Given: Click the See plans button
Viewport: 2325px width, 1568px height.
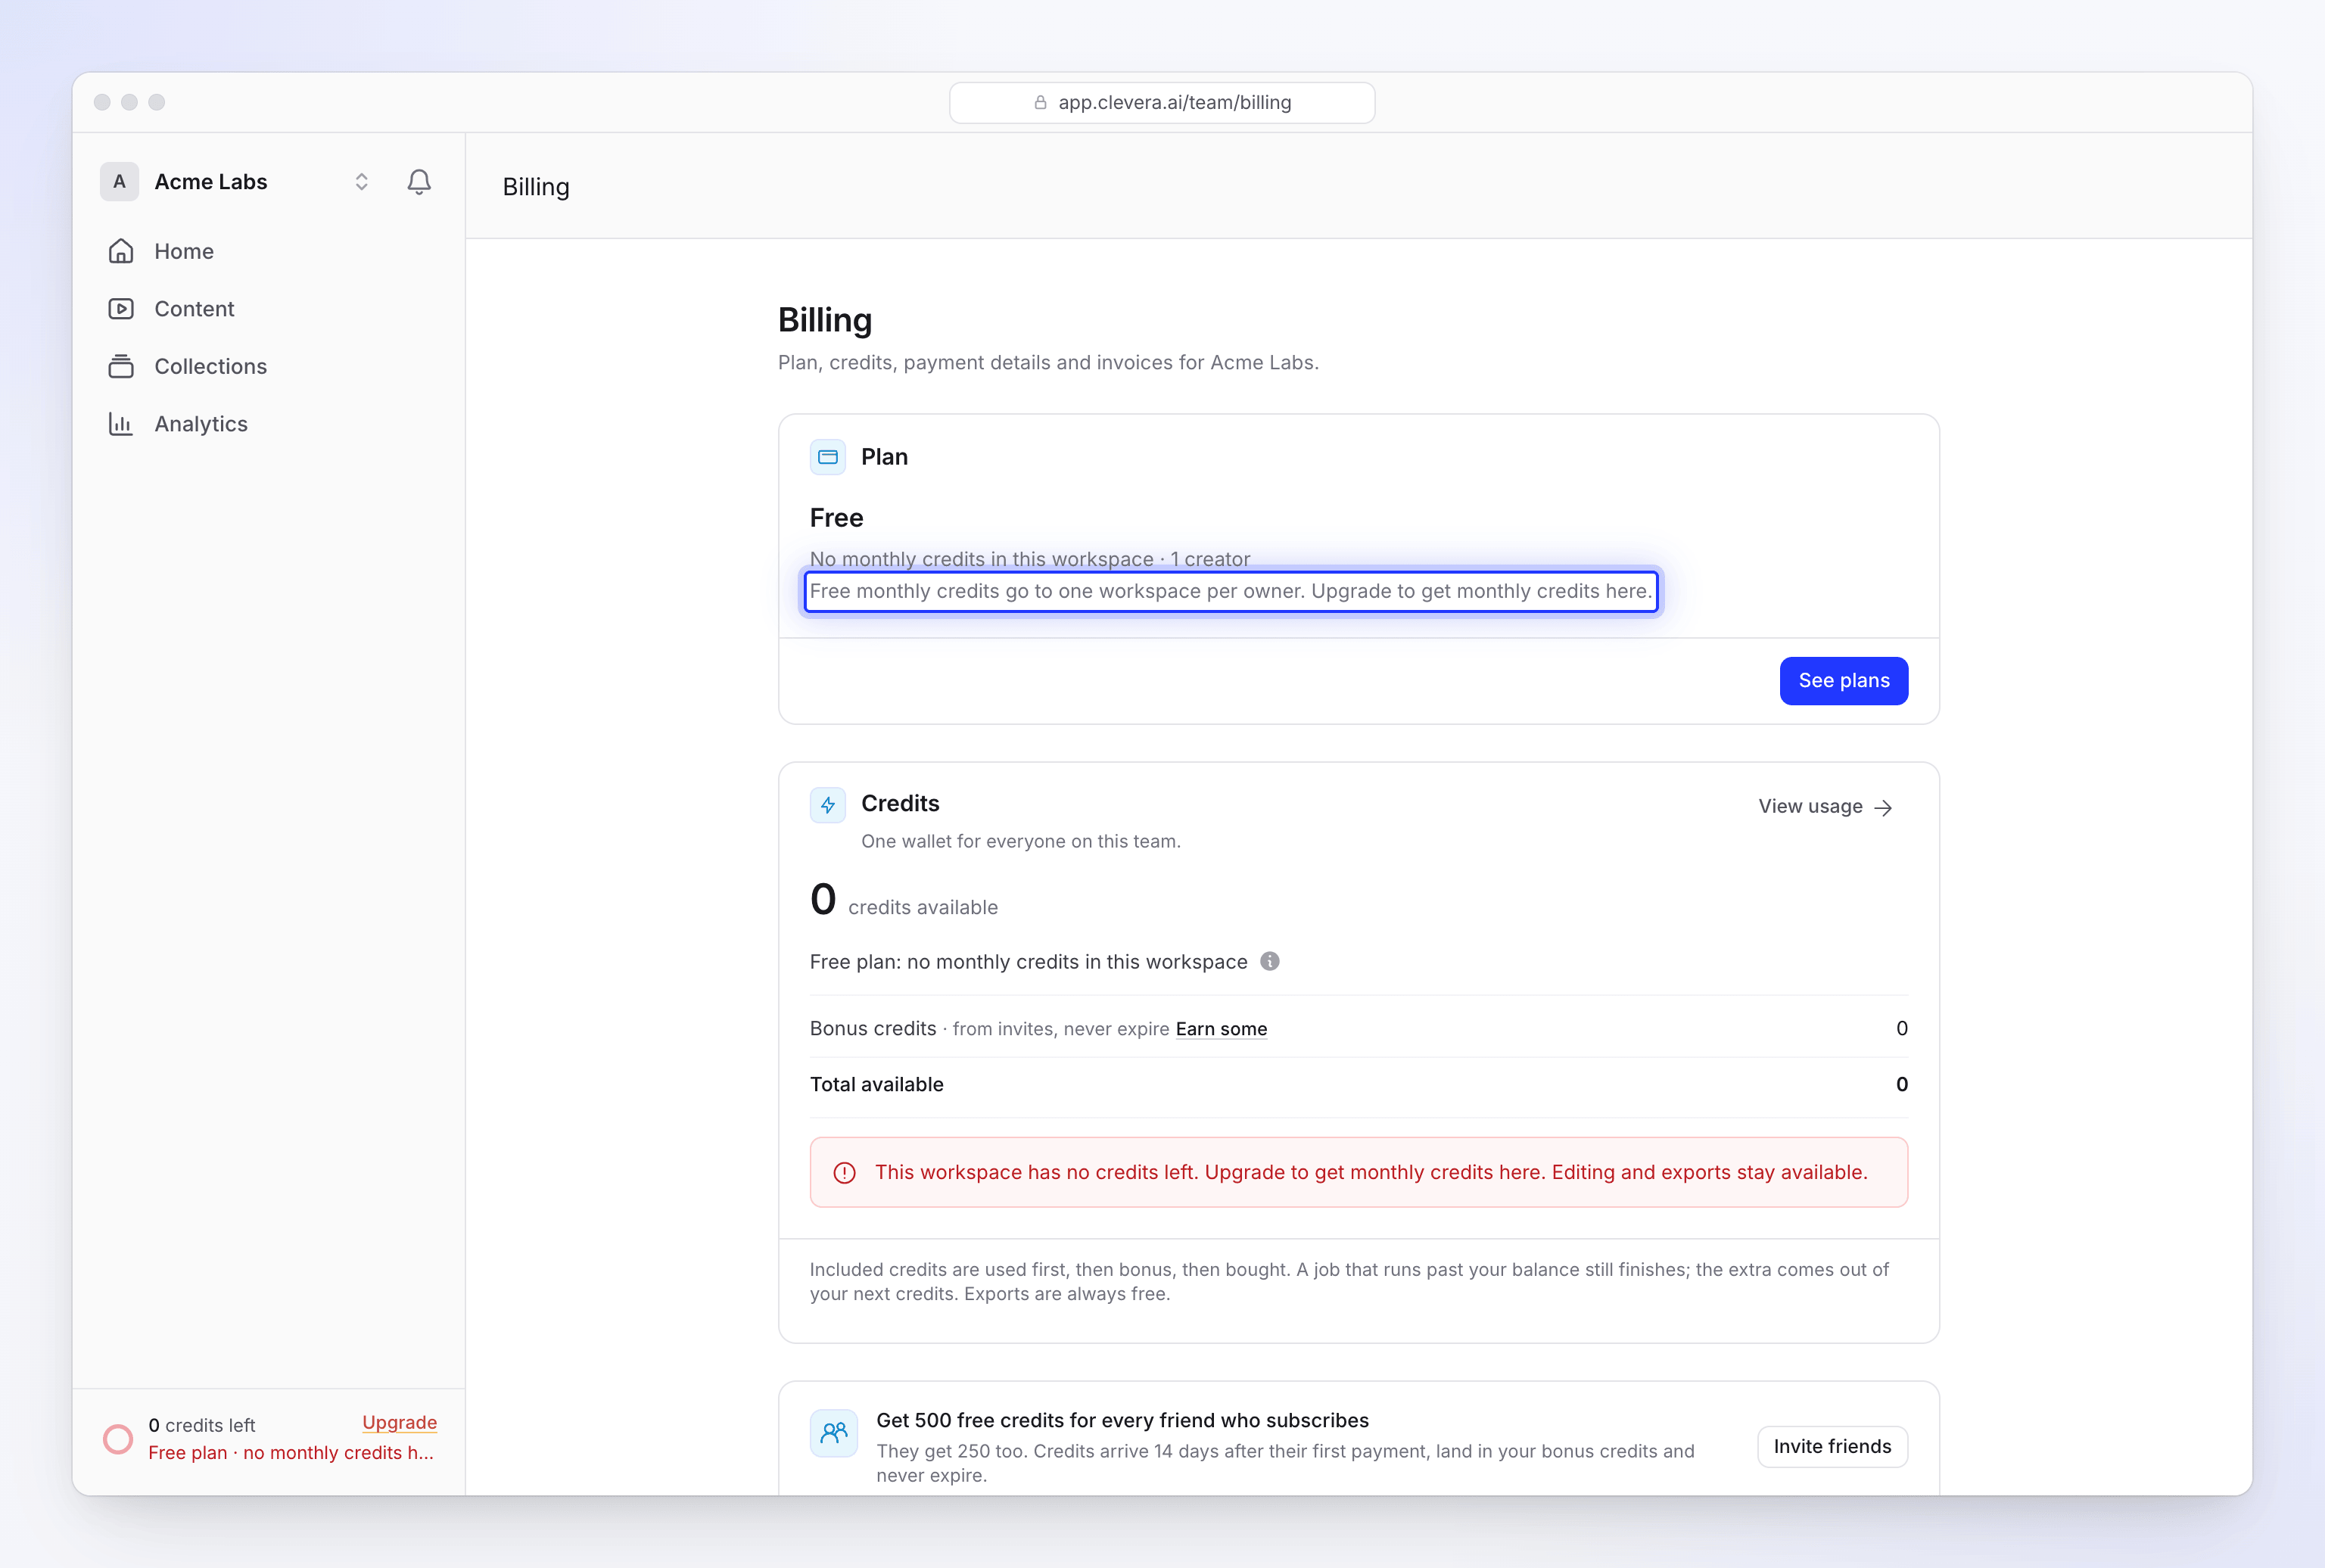Looking at the screenshot, I should pyautogui.click(x=1843, y=681).
